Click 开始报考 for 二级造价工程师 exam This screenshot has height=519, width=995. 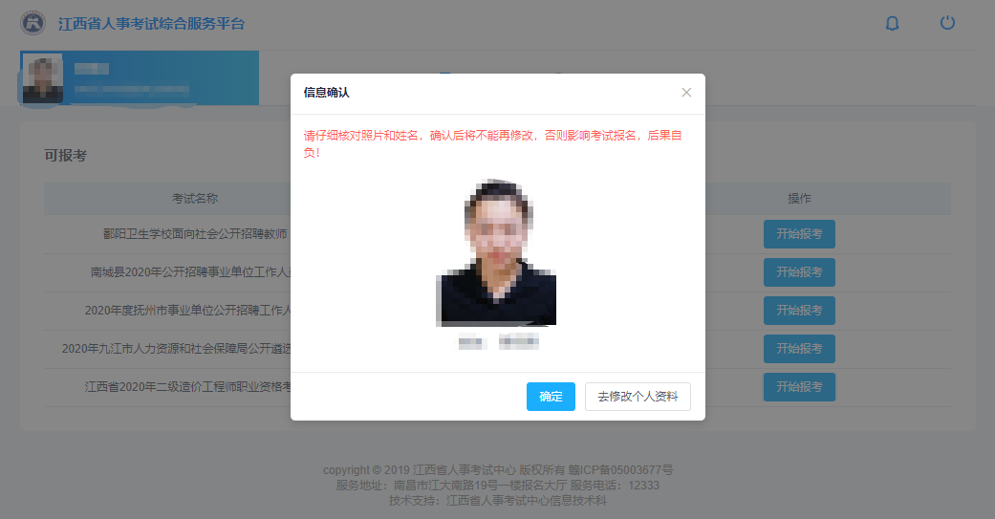799,387
